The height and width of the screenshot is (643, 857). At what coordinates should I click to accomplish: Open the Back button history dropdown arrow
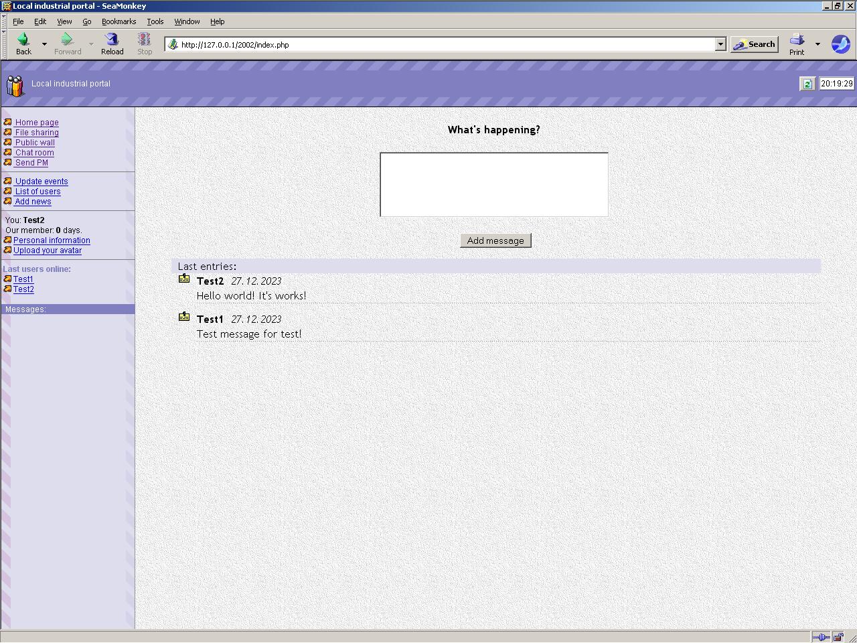44,44
